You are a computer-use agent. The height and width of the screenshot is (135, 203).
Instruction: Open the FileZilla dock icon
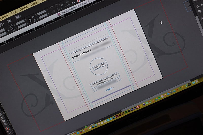click(x=138, y=107)
